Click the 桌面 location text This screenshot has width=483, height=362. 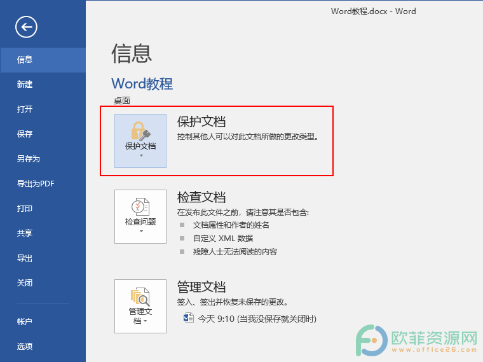[122, 101]
